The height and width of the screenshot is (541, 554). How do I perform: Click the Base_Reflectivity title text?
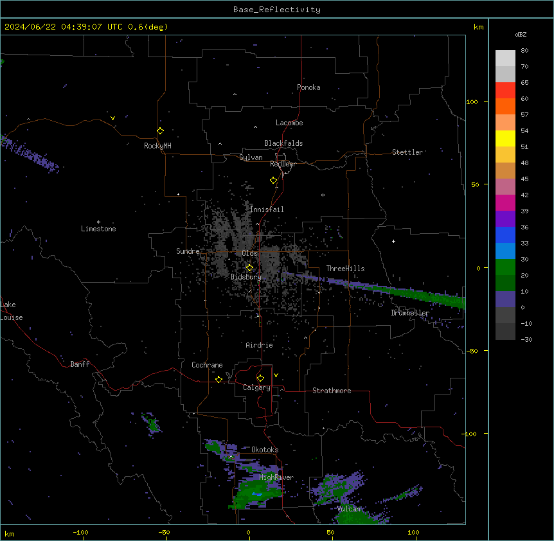pos(277,10)
